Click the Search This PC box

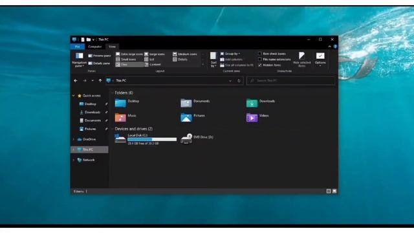(290, 80)
